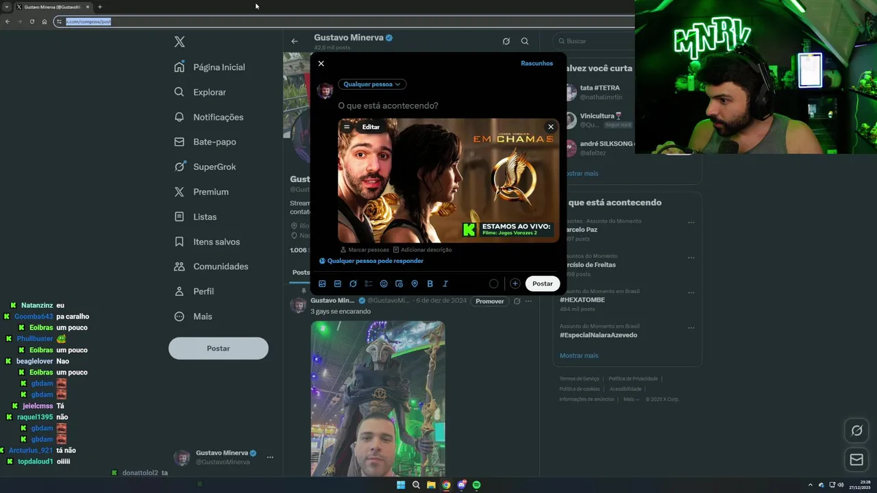Image resolution: width=877 pixels, height=493 pixels.
Task: Open the floating messages envelope button
Action: coord(856,459)
